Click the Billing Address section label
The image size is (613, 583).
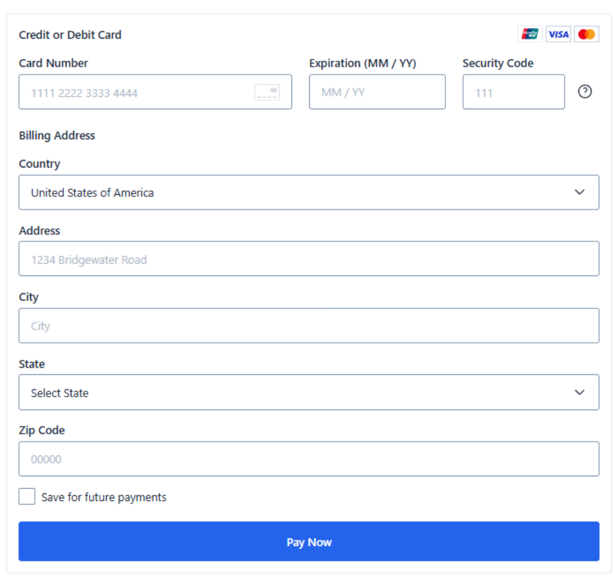pos(57,135)
